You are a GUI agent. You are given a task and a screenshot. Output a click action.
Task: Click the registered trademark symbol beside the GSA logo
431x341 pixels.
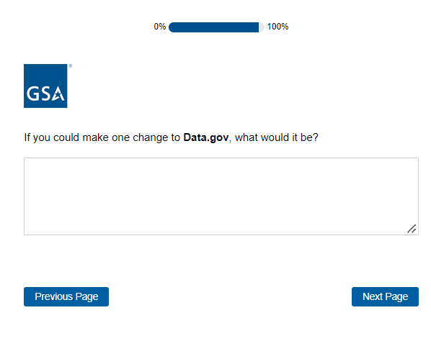71,66
